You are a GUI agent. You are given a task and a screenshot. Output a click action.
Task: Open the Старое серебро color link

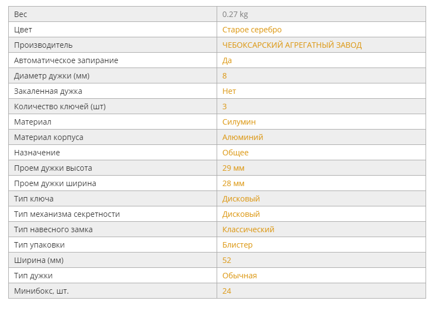tap(252, 30)
